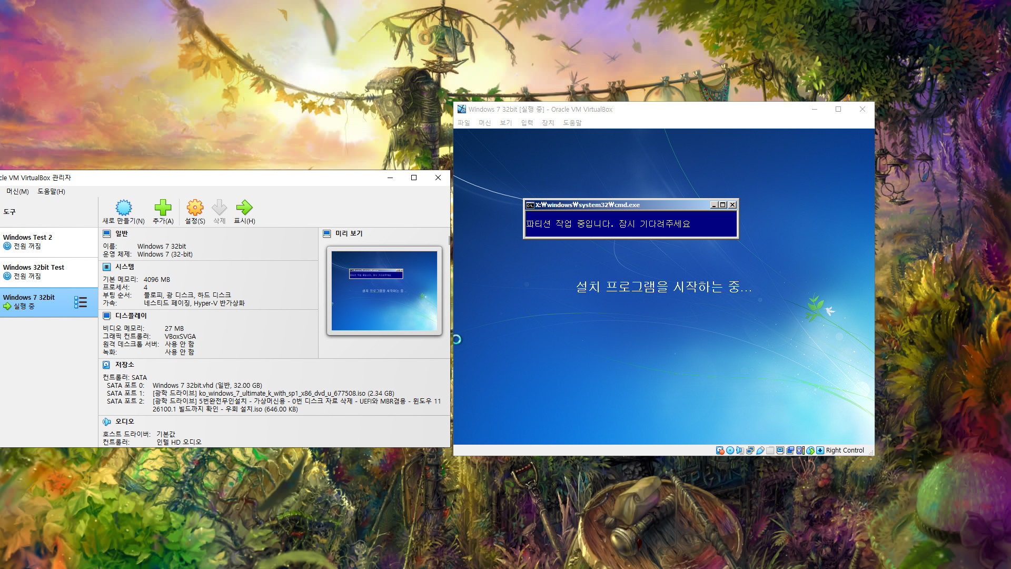1011x569 pixels.
Task: Click the Storage (저장소) section header link
Action: [125, 365]
